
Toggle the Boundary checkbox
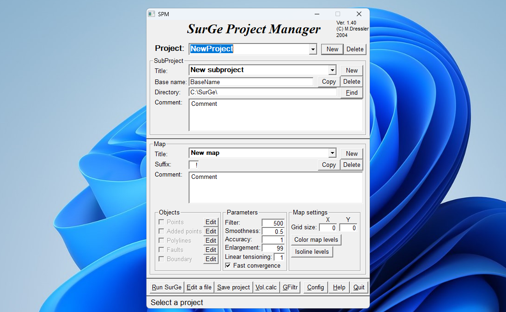[161, 259]
